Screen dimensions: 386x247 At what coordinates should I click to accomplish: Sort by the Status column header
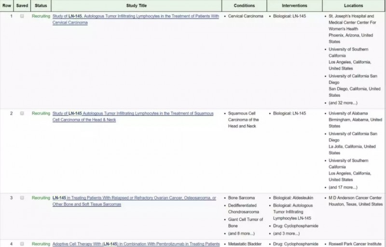tap(41, 6)
